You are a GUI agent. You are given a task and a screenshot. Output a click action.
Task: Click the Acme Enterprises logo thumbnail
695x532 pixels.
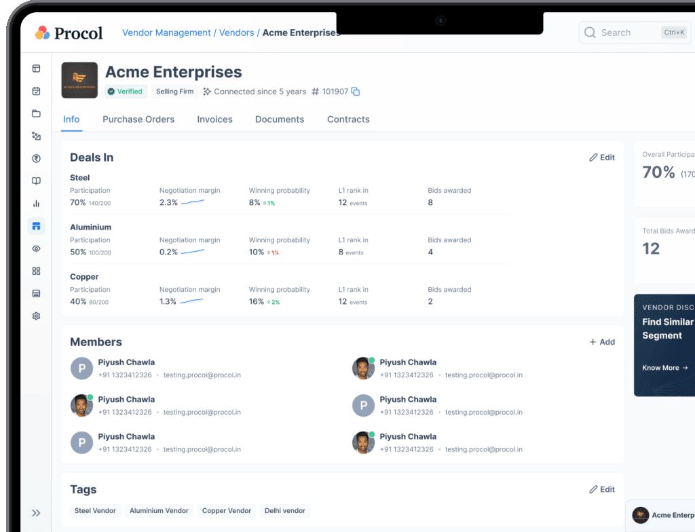coord(79,80)
